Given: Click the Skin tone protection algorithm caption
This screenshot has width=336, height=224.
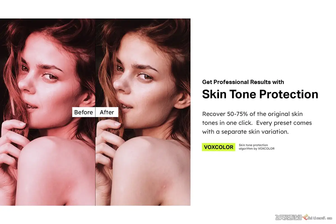Looking at the screenshot, I should [x=256, y=147].
